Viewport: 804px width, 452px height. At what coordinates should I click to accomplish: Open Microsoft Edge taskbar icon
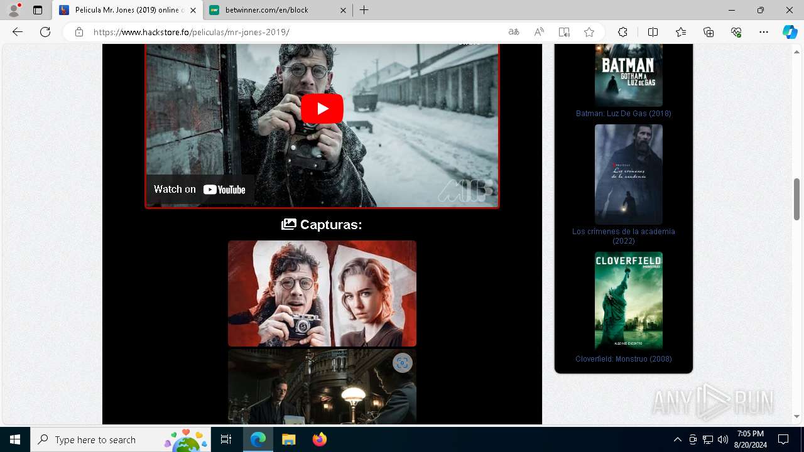pyautogui.click(x=258, y=439)
